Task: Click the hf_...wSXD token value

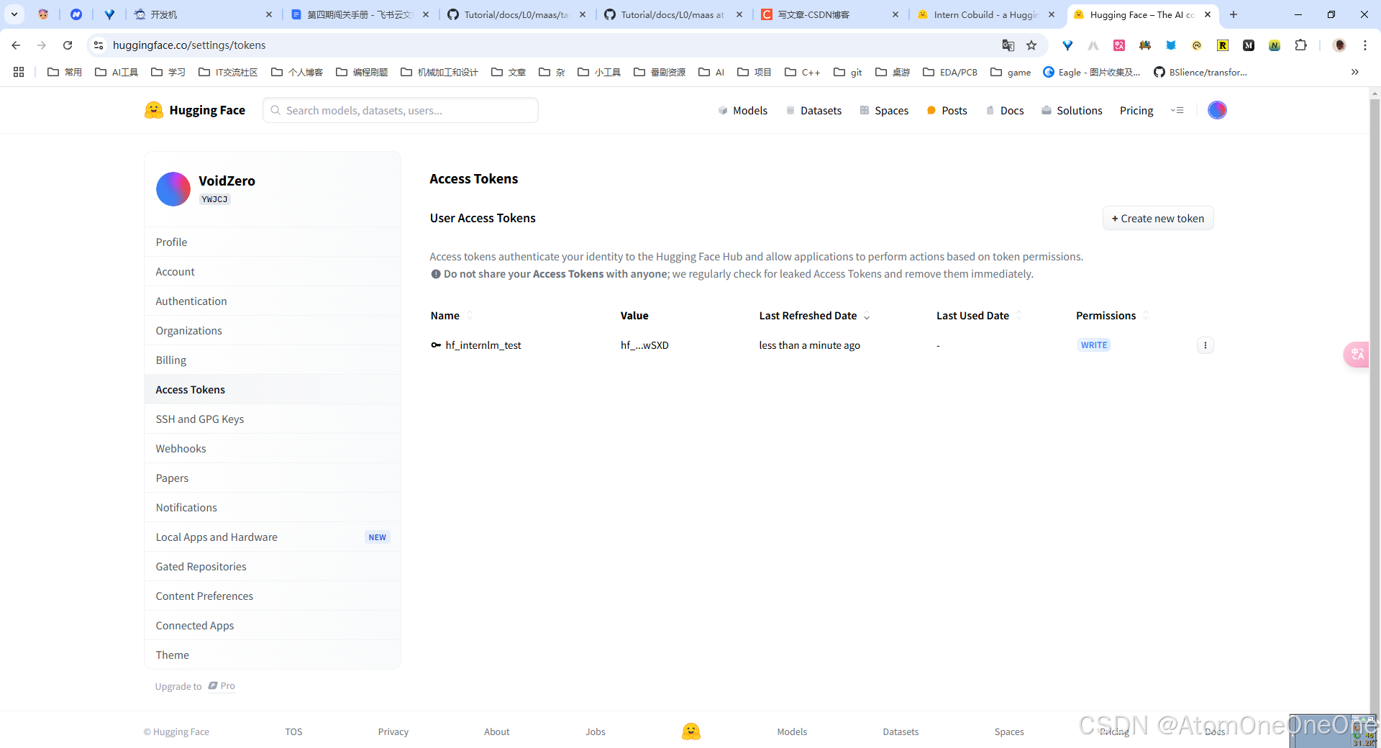Action: [644, 345]
